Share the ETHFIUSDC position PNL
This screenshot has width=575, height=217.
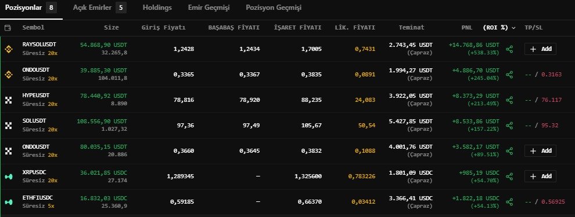pyautogui.click(x=509, y=201)
